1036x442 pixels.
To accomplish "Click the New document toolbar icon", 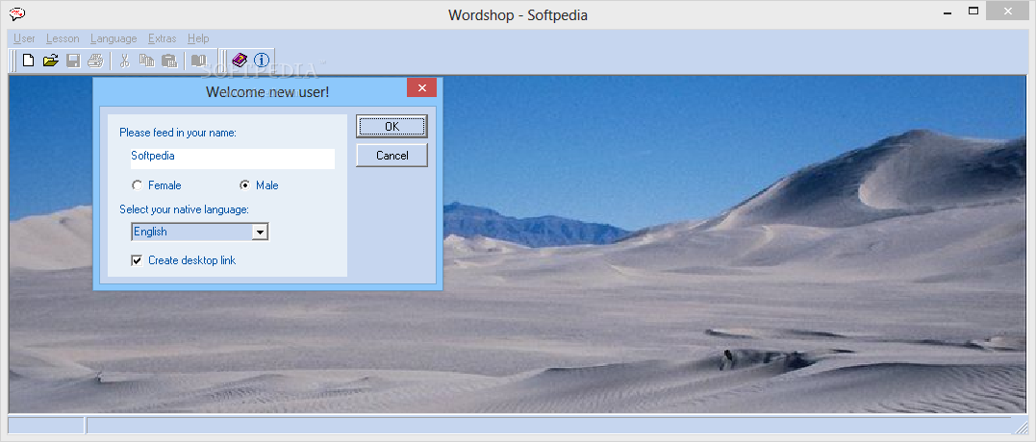I will pos(29,61).
